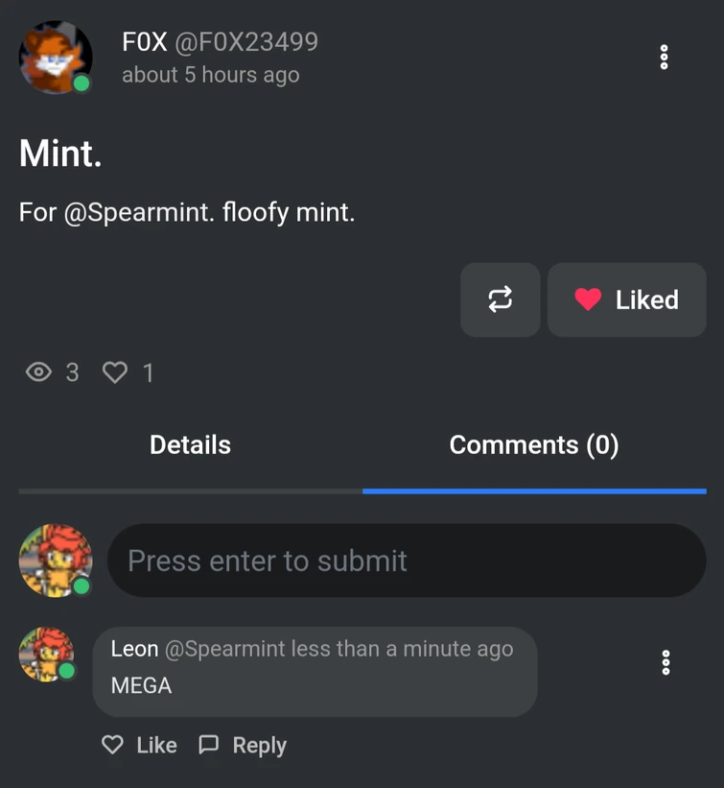Click the repost arrows button
The height and width of the screenshot is (788, 724).
coord(500,299)
